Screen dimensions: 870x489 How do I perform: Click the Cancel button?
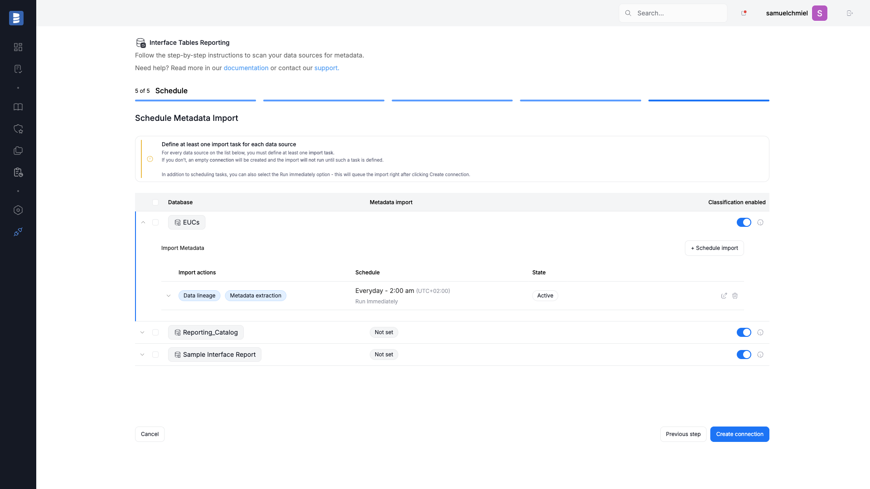coord(150,434)
